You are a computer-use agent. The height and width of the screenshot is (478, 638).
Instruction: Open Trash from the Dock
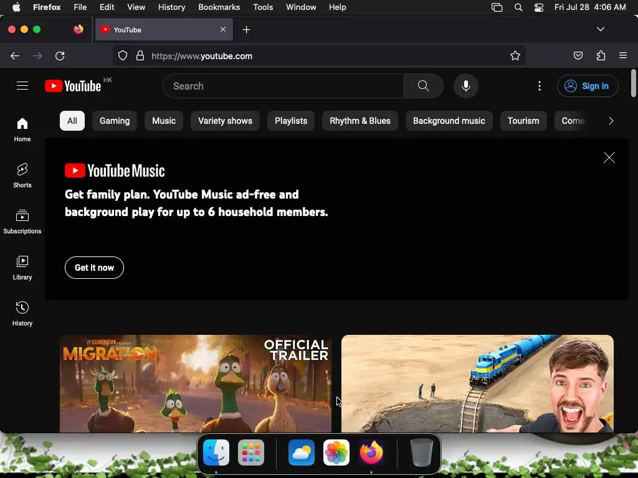(x=422, y=452)
